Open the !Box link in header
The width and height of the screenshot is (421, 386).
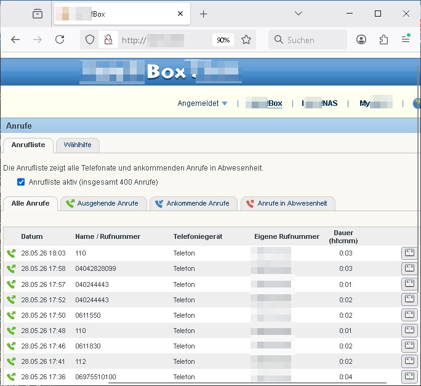264,103
